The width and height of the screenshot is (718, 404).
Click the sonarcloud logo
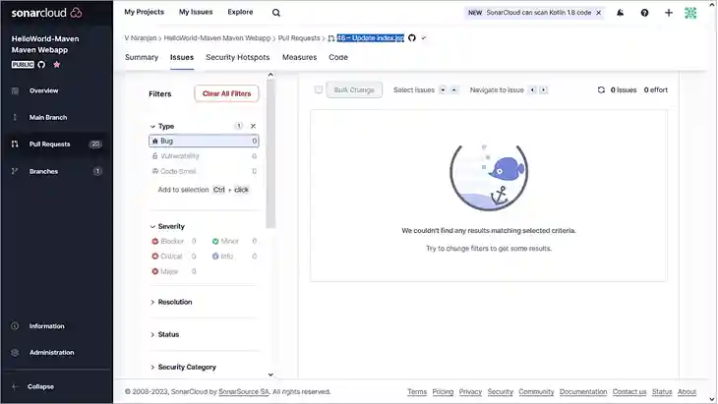point(46,13)
